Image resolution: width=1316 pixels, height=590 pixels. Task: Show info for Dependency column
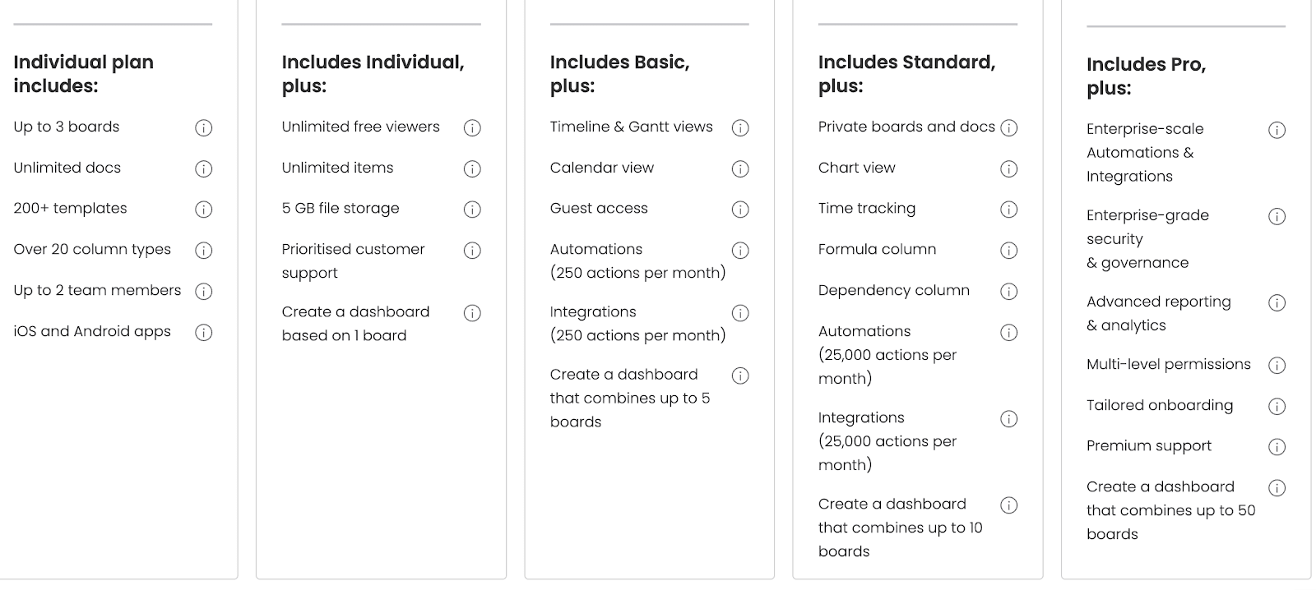pyautogui.click(x=1009, y=292)
